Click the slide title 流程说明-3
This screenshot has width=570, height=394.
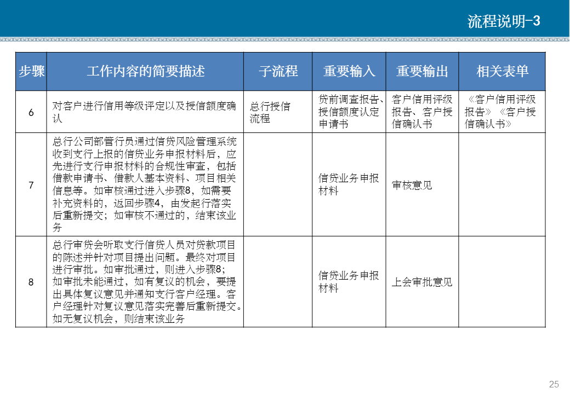[504, 21]
